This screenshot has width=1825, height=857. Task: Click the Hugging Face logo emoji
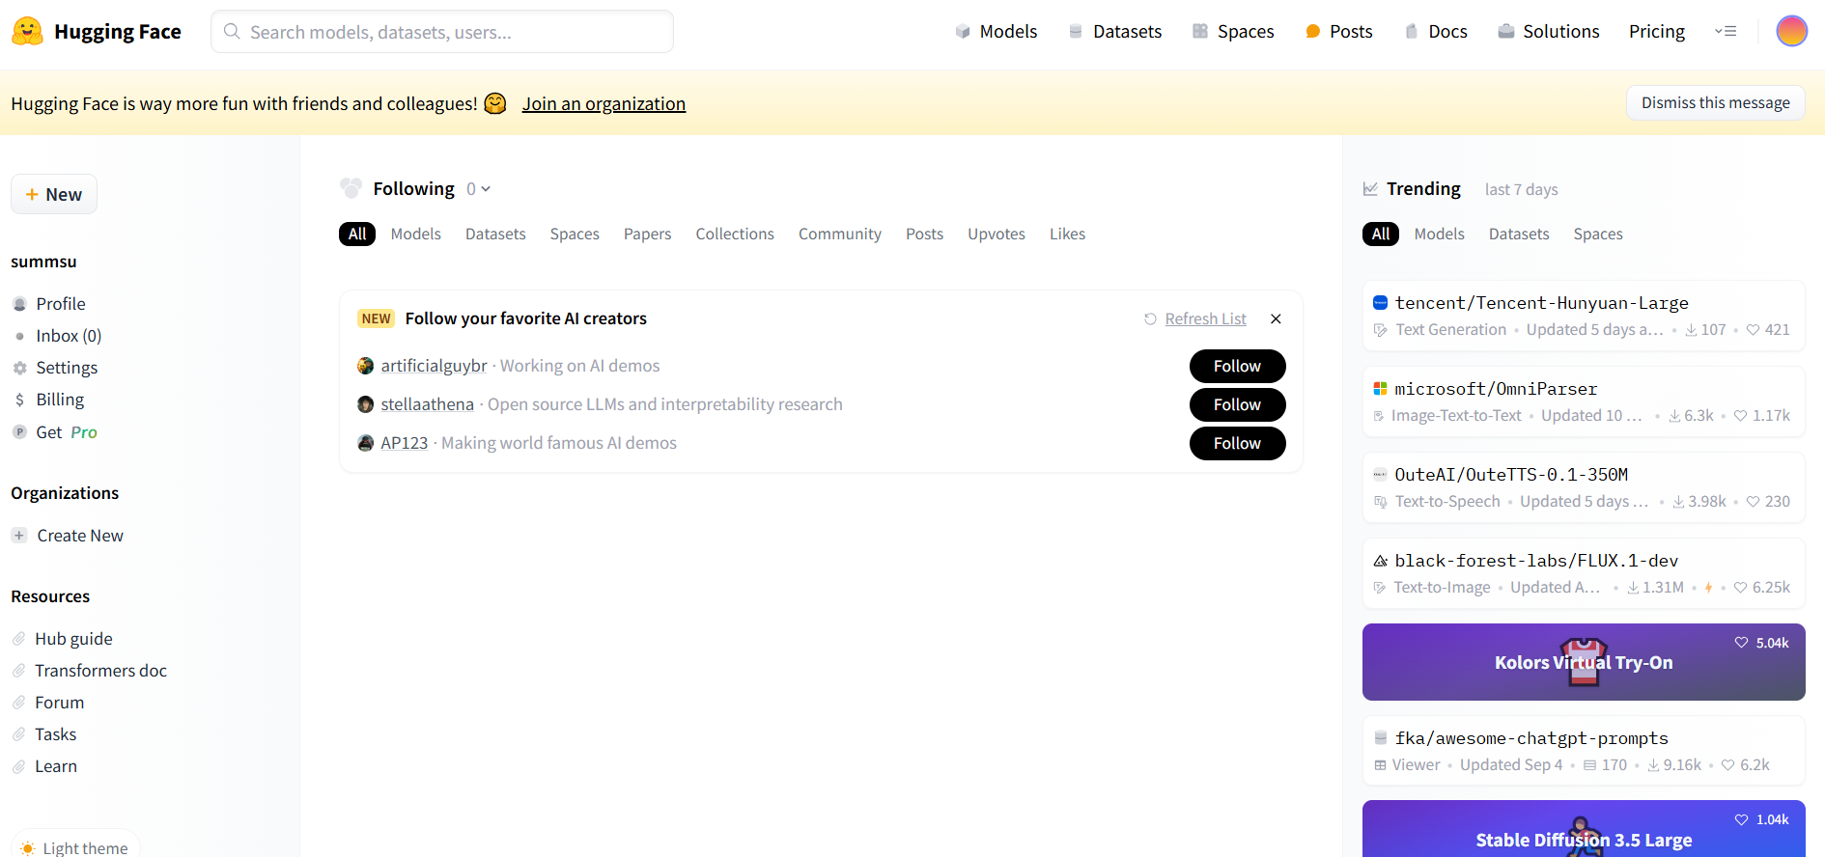[x=27, y=31]
